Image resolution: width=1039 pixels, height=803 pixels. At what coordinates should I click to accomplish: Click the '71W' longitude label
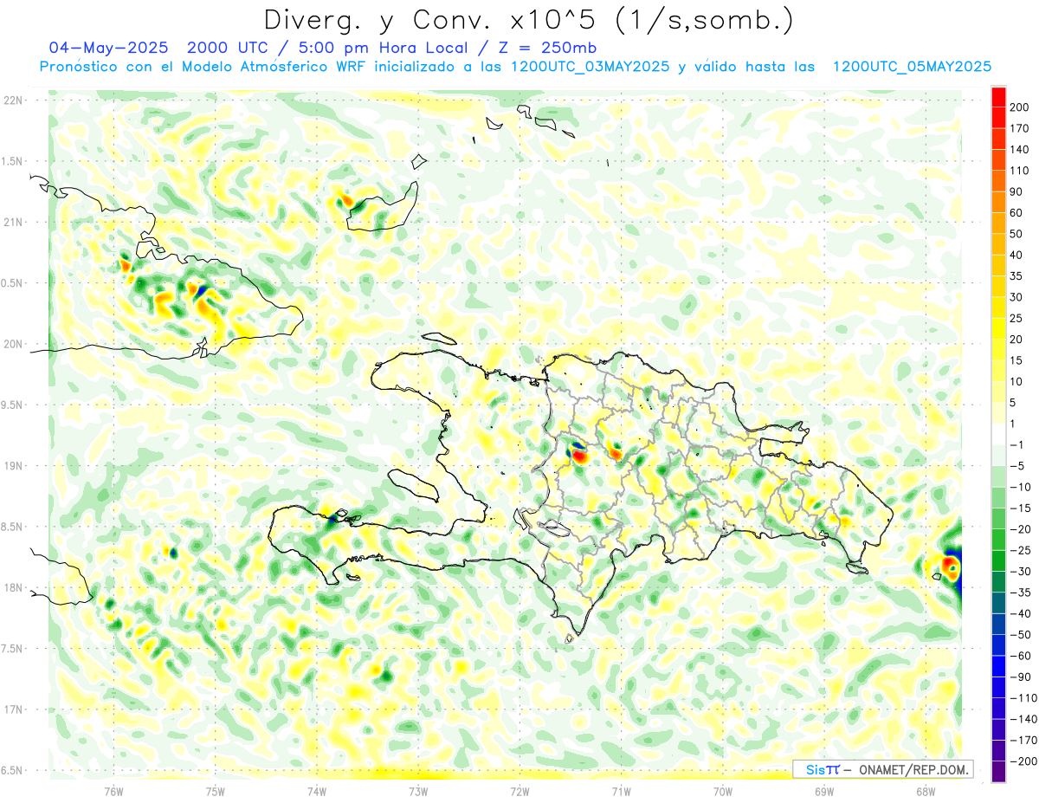[x=621, y=792]
